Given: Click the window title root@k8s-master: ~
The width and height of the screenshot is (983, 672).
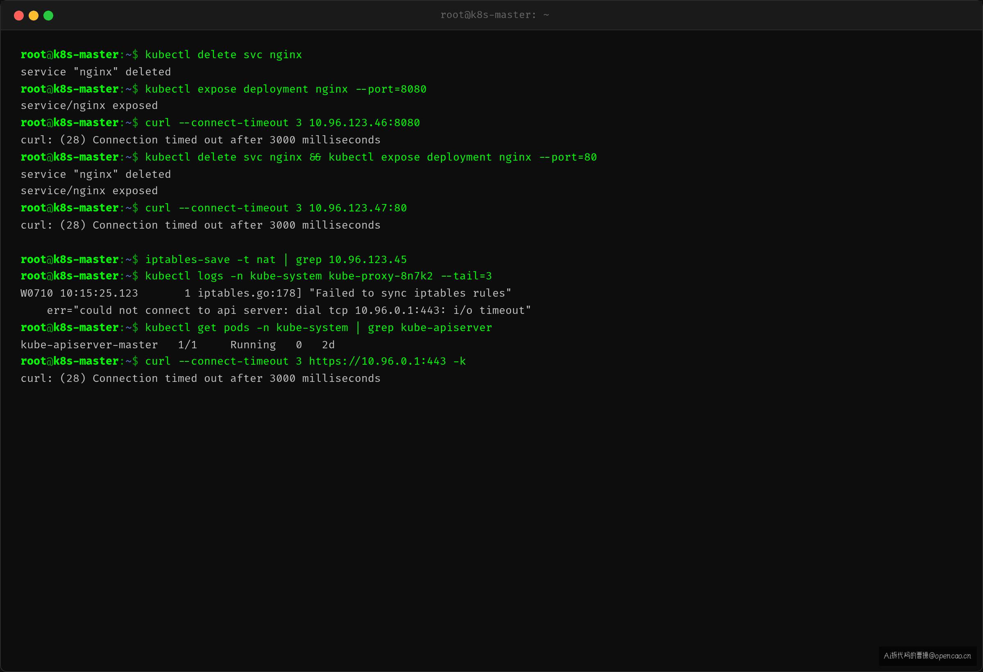Looking at the screenshot, I should [x=494, y=15].
